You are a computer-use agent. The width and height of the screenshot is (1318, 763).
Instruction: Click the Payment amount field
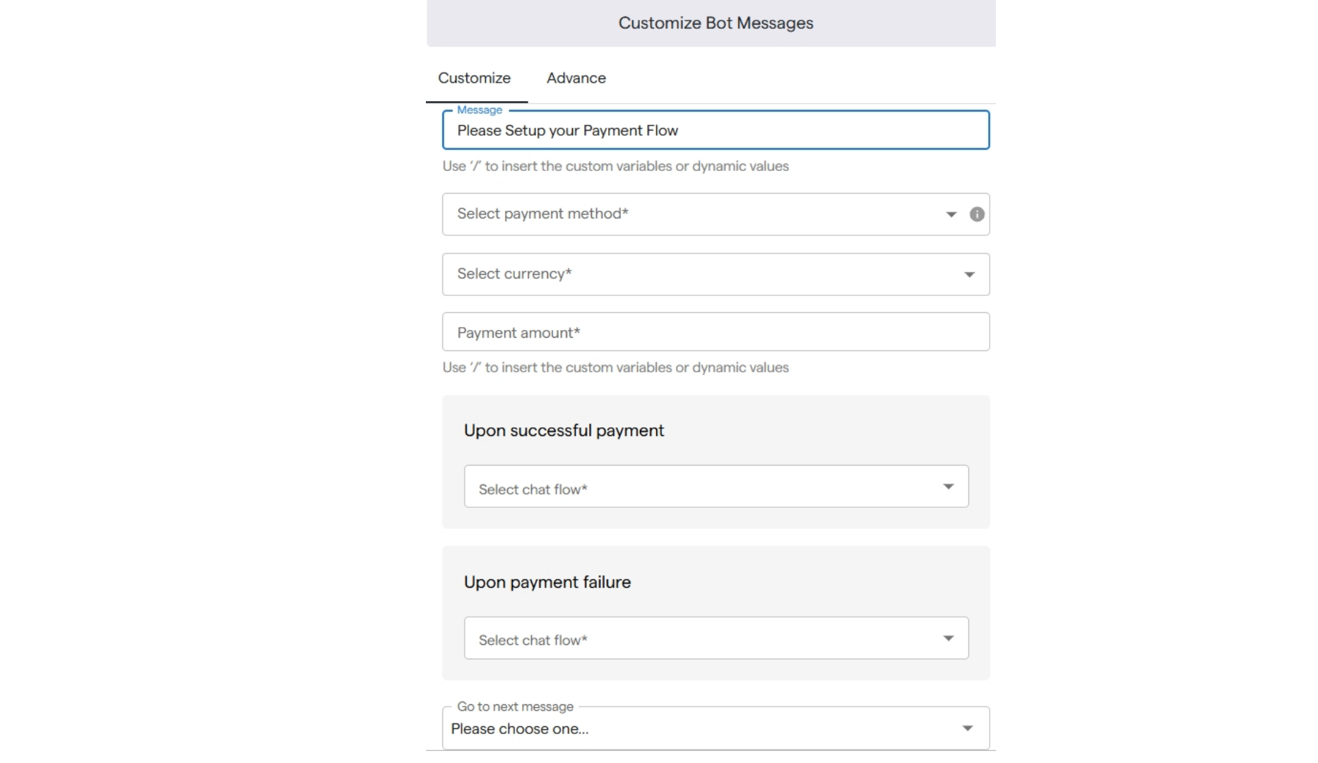[x=715, y=331]
